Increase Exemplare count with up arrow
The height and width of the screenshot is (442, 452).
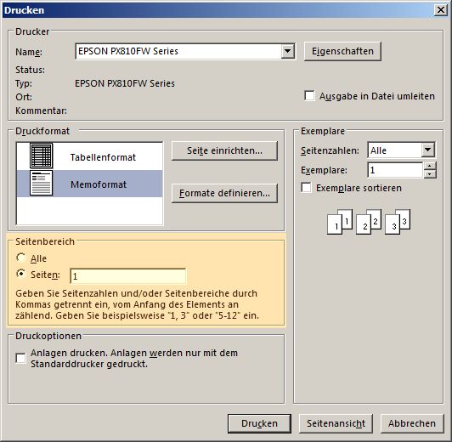[430, 166]
